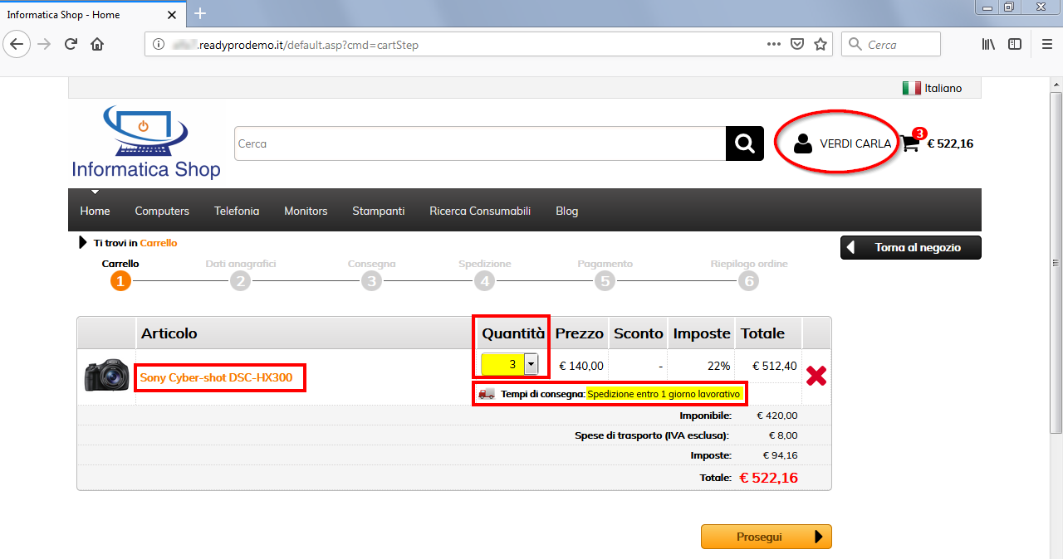The width and height of the screenshot is (1063, 559).
Task: Go to Telefonia category
Action: coord(237,211)
